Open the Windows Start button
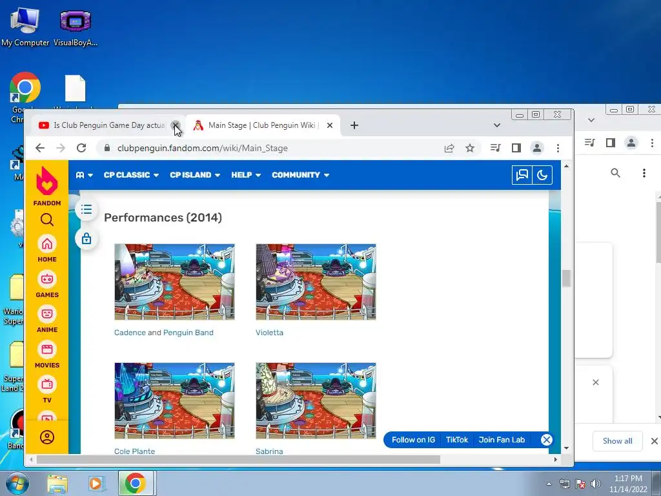 (17, 483)
